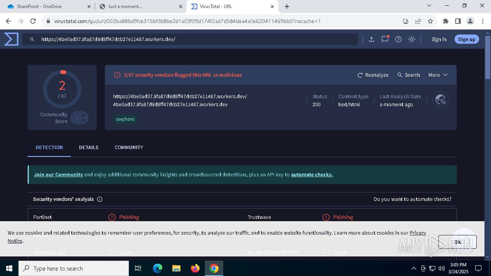This screenshot has height=276, width=491.
Task: Click the Trustwave phishing warning icon
Action: tap(326, 217)
